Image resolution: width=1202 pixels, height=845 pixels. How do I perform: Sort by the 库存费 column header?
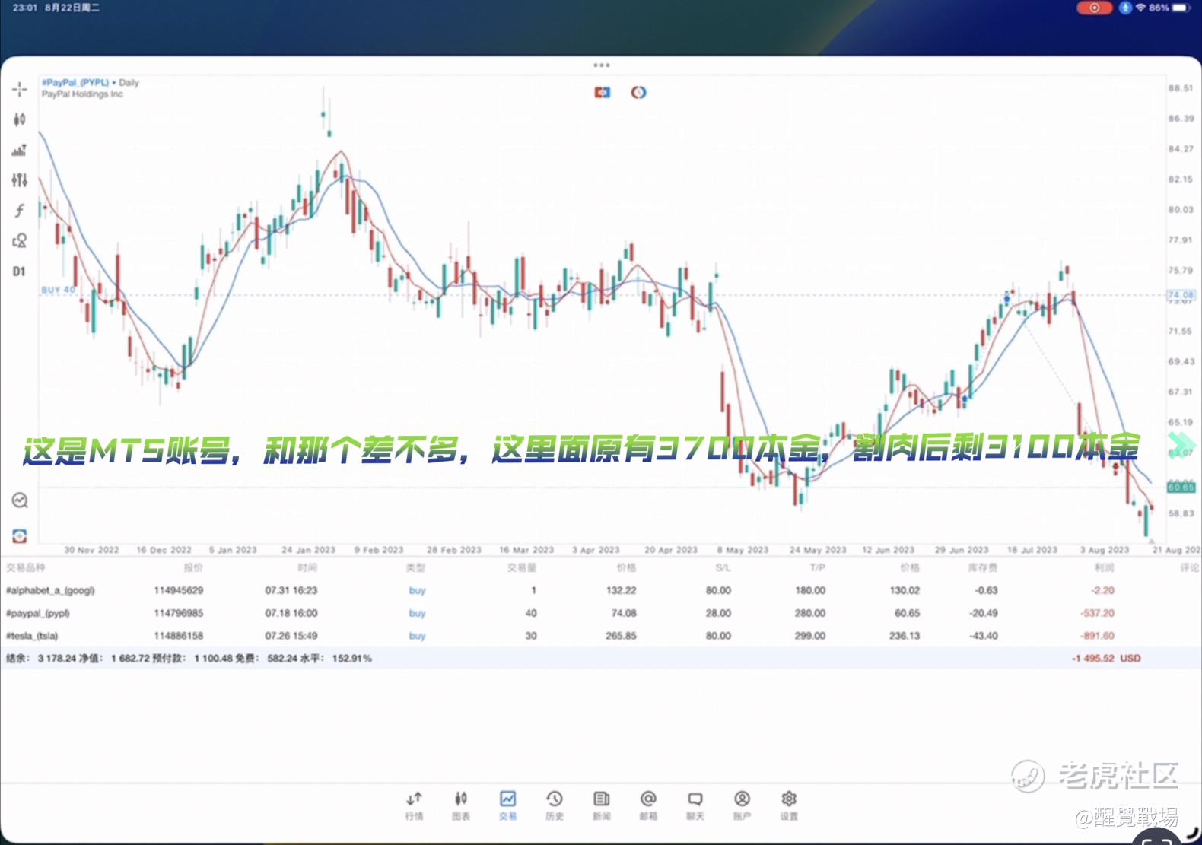[983, 567]
